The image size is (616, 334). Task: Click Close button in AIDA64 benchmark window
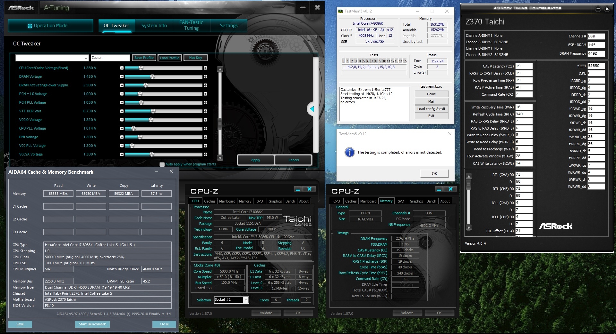click(x=164, y=324)
